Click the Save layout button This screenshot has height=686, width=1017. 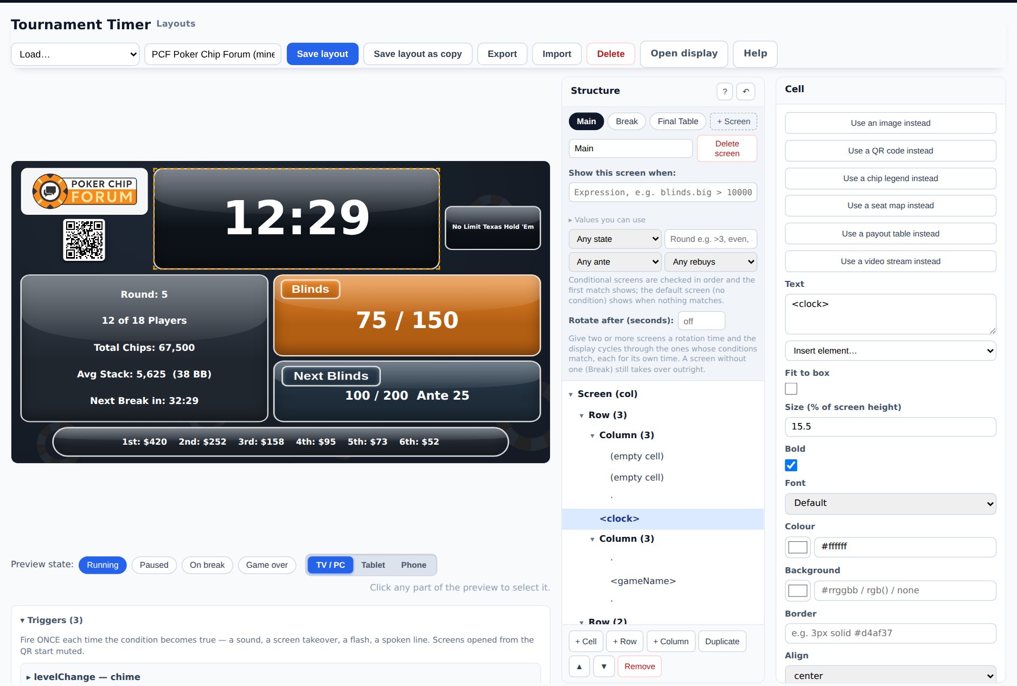(323, 54)
